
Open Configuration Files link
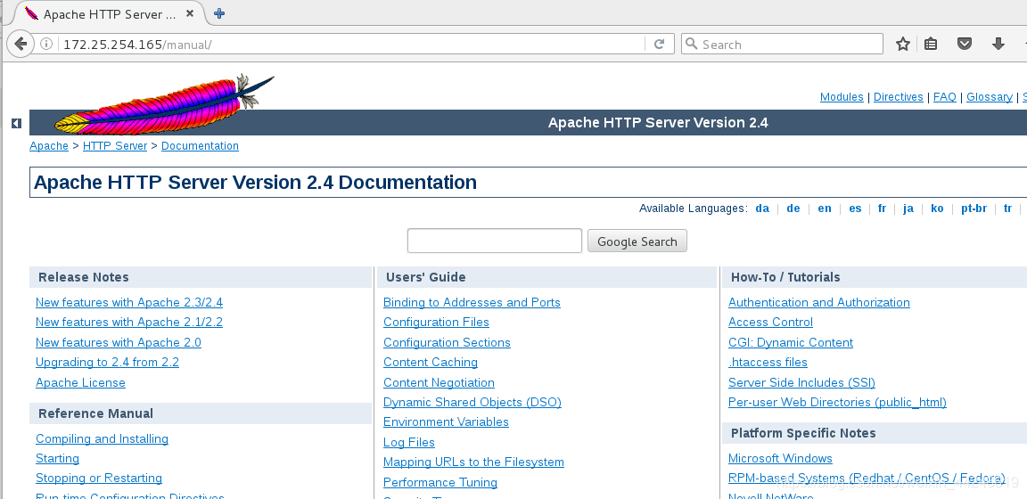pyautogui.click(x=436, y=323)
